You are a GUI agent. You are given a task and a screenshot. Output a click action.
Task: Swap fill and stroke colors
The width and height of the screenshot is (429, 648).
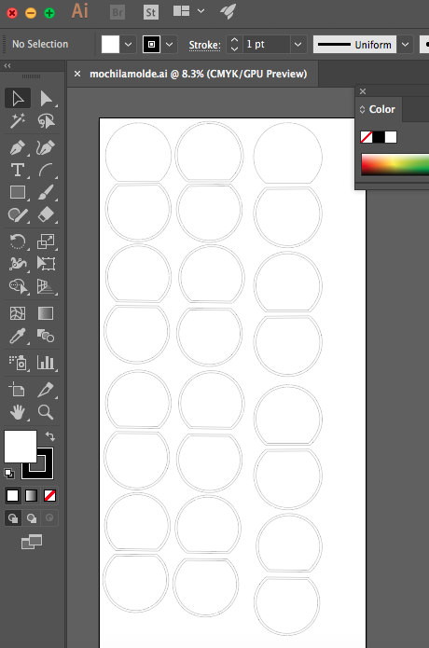pos(50,436)
